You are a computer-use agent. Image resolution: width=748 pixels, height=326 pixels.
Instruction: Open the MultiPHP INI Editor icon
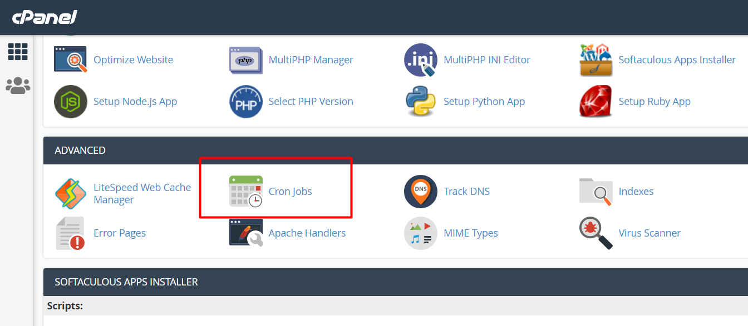tap(420, 60)
